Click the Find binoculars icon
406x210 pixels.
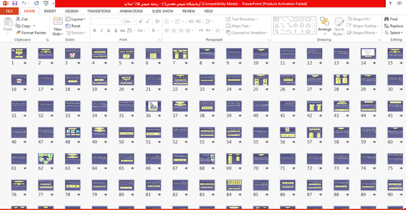[x=387, y=19]
